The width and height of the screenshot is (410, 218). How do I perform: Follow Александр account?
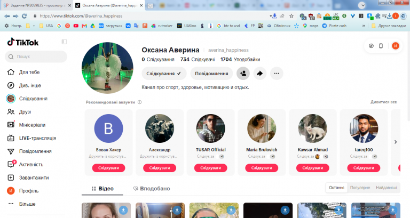[x=160, y=168]
